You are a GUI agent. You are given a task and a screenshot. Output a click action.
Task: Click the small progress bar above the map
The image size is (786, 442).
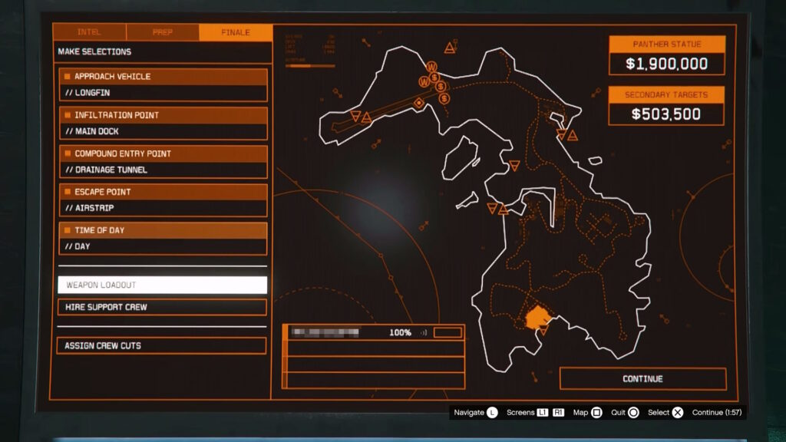point(310,66)
